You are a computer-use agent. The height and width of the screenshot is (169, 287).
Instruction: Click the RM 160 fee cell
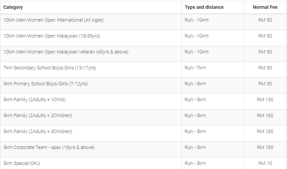coord(265,115)
